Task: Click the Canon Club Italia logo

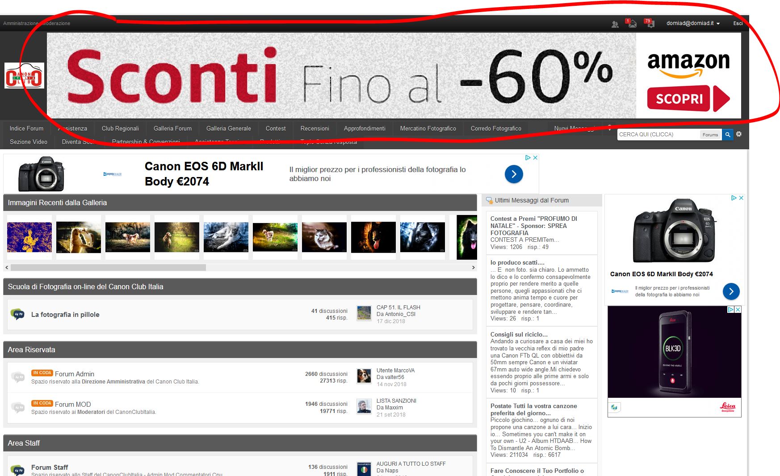Action: point(24,76)
